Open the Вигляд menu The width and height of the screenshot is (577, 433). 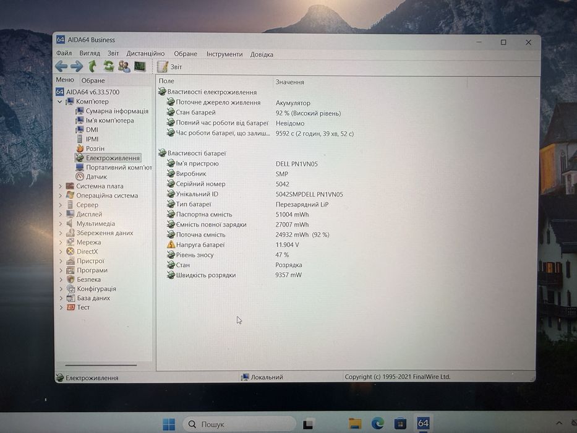click(90, 53)
